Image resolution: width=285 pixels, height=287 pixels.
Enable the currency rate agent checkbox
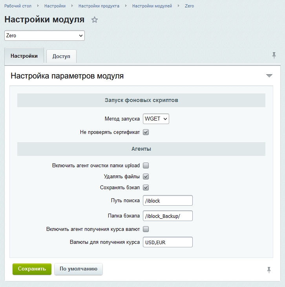146,229
